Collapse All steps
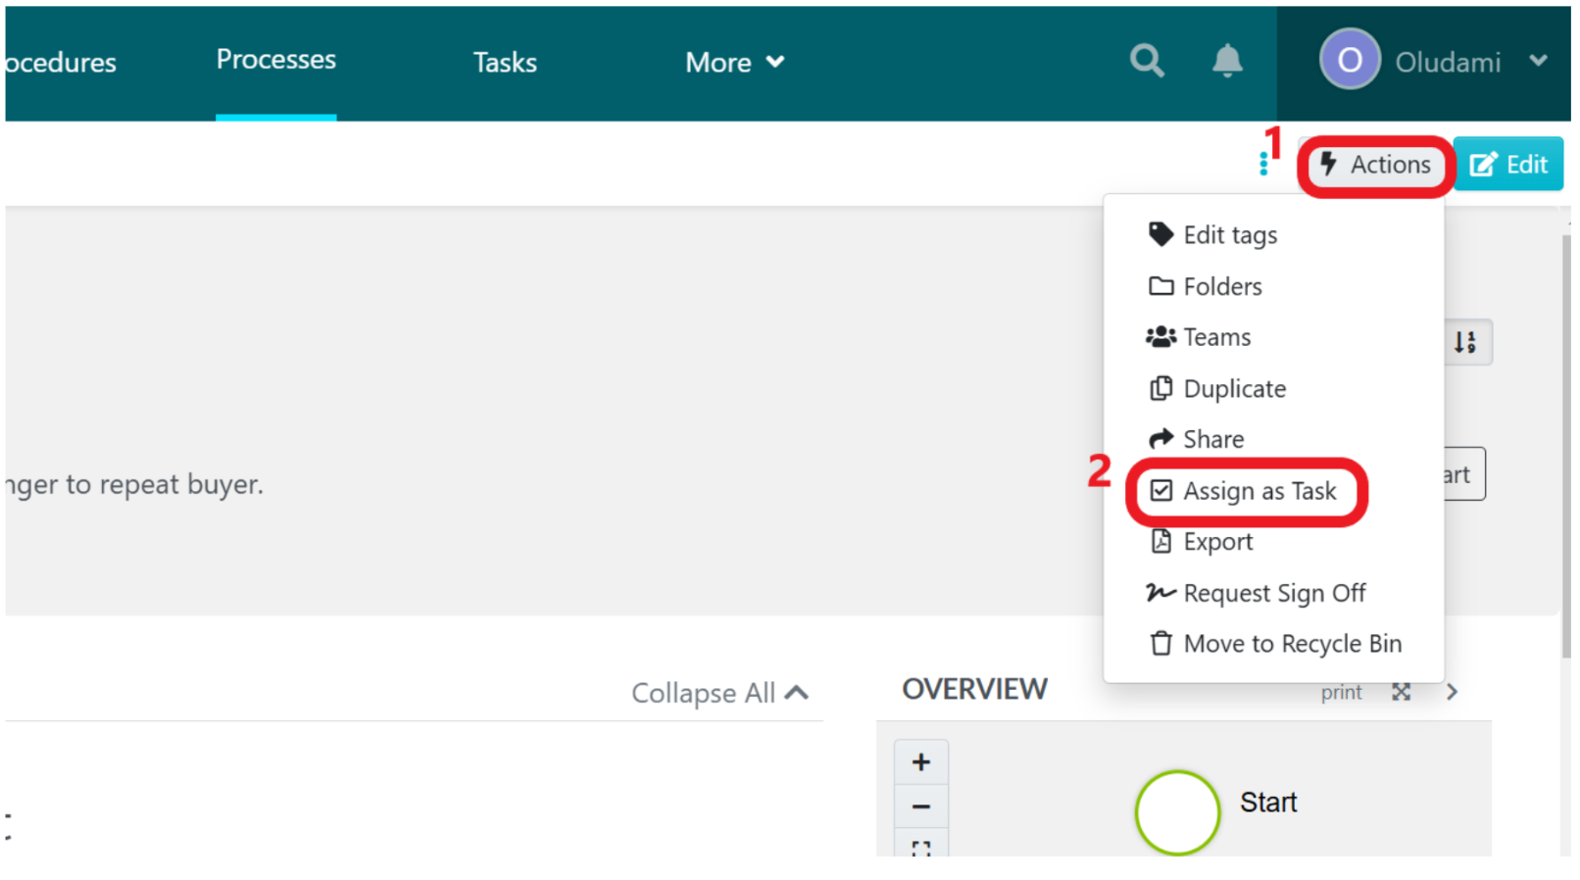Image resolution: width=1580 pixels, height=880 pixels. pyautogui.click(x=720, y=693)
